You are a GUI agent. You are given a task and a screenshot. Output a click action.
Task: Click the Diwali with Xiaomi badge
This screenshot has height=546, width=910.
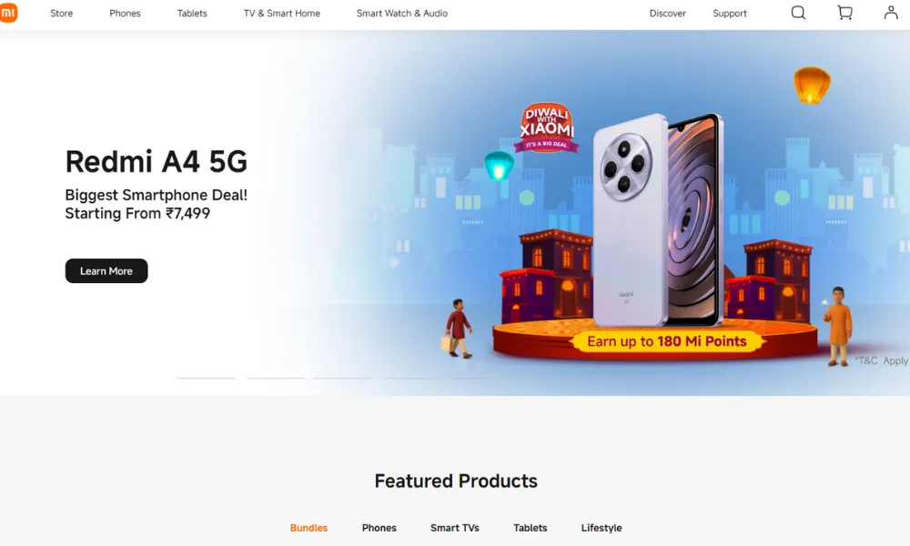pos(546,127)
